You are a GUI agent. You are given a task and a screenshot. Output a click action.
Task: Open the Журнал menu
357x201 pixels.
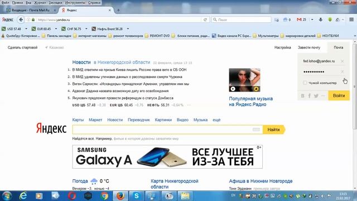pyautogui.click(x=40, y=3)
